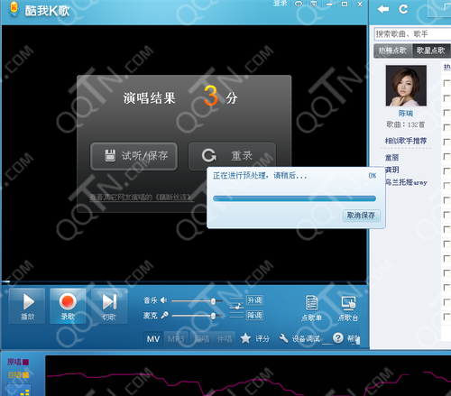
Task: Click the video playback progress bar
Action: (184, 281)
